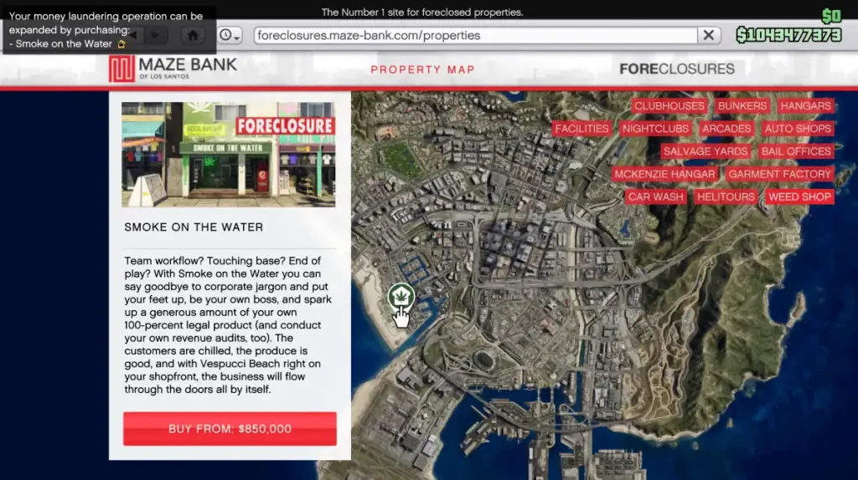Click the green $0 cash amount
The width and height of the screenshot is (858, 480).
831,16
